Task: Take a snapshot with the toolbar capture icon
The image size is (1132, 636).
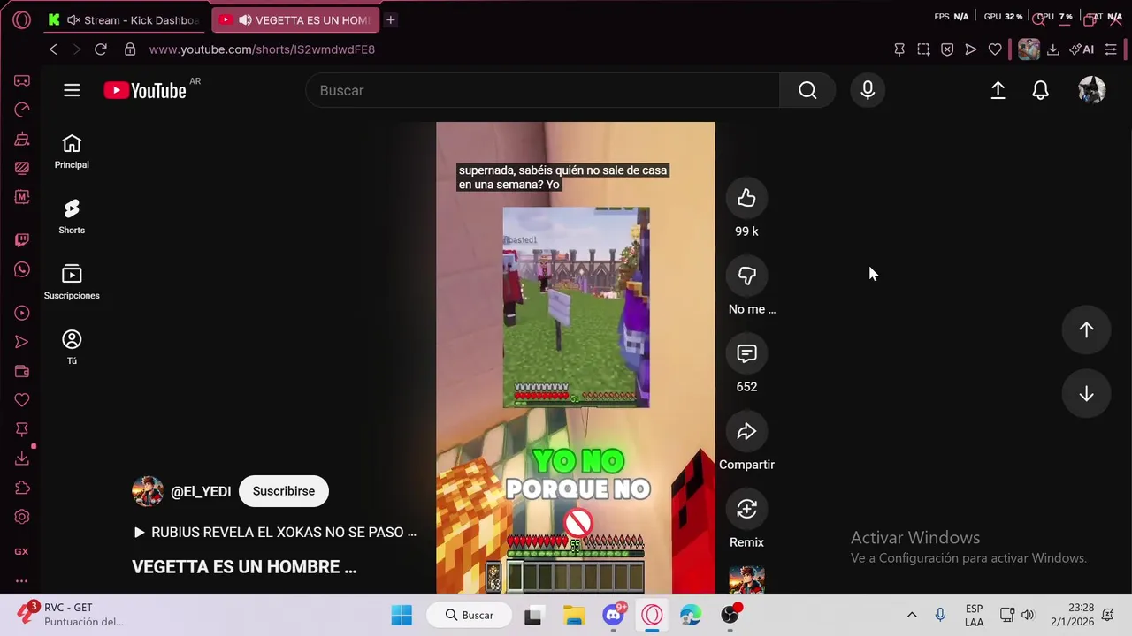Action: 923,49
